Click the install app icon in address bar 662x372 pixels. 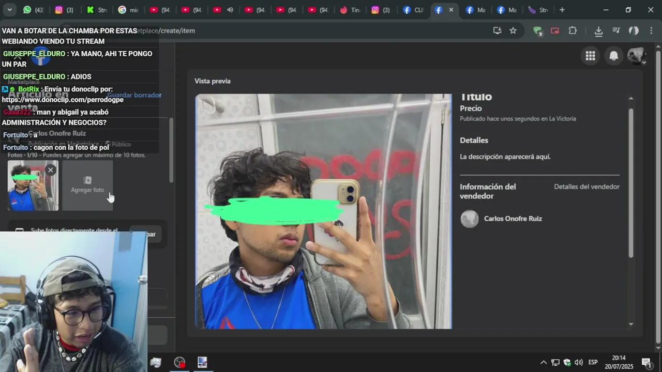[497, 30]
